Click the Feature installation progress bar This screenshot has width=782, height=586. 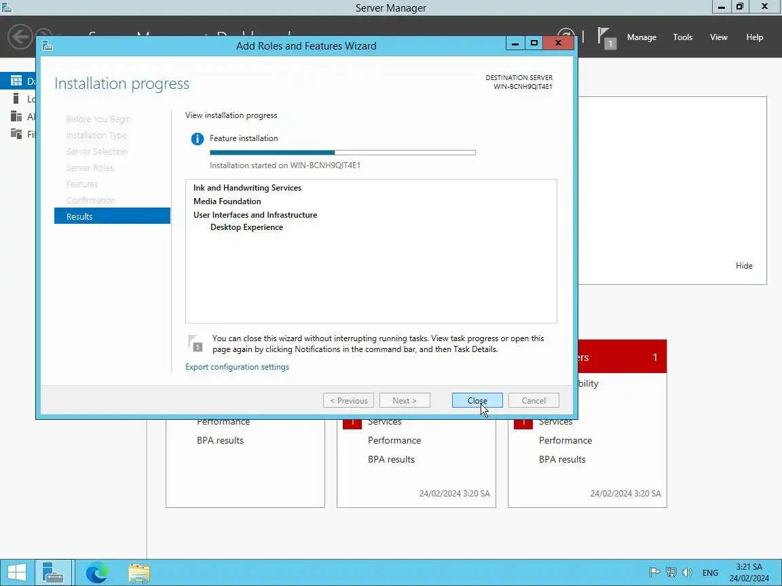point(343,153)
